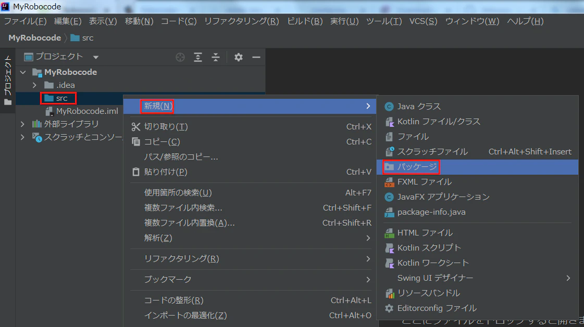Open the 新規(N) submenu arrow

click(368, 106)
